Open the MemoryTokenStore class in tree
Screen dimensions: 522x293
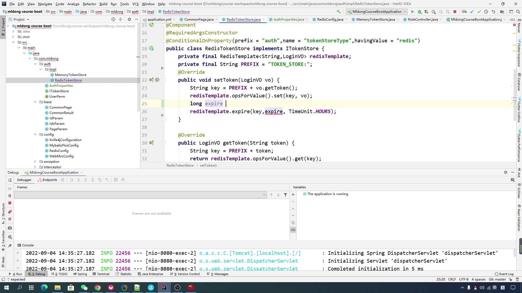[x=70, y=75]
